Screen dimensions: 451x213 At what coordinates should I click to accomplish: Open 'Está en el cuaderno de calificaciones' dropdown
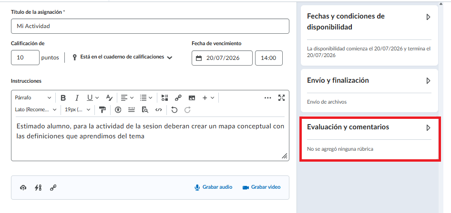(122, 57)
